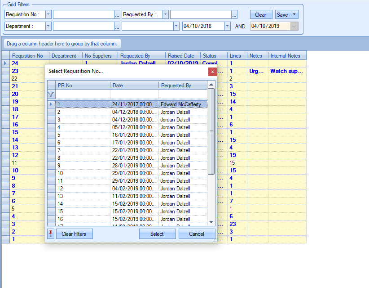Click ellipsis lookup beside Requisition No field

117,15
